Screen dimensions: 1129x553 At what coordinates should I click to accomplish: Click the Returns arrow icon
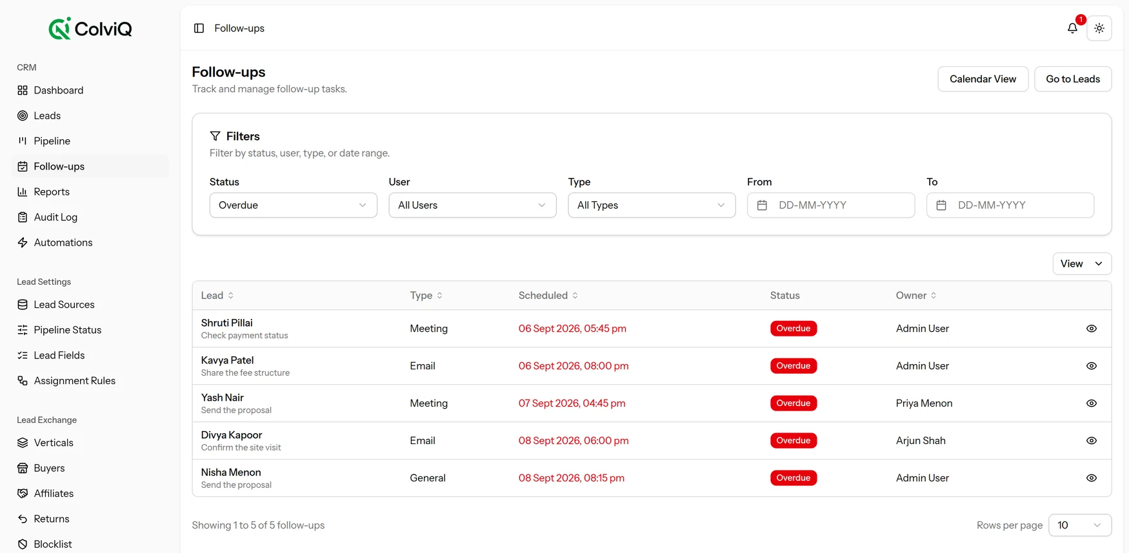(23, 519)
